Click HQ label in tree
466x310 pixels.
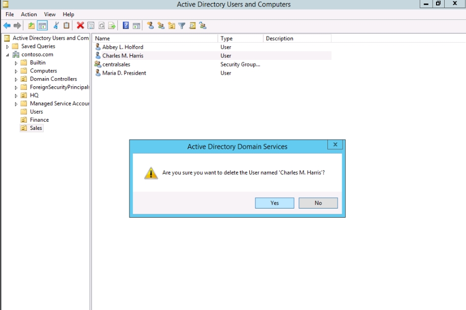pos(34,95)
